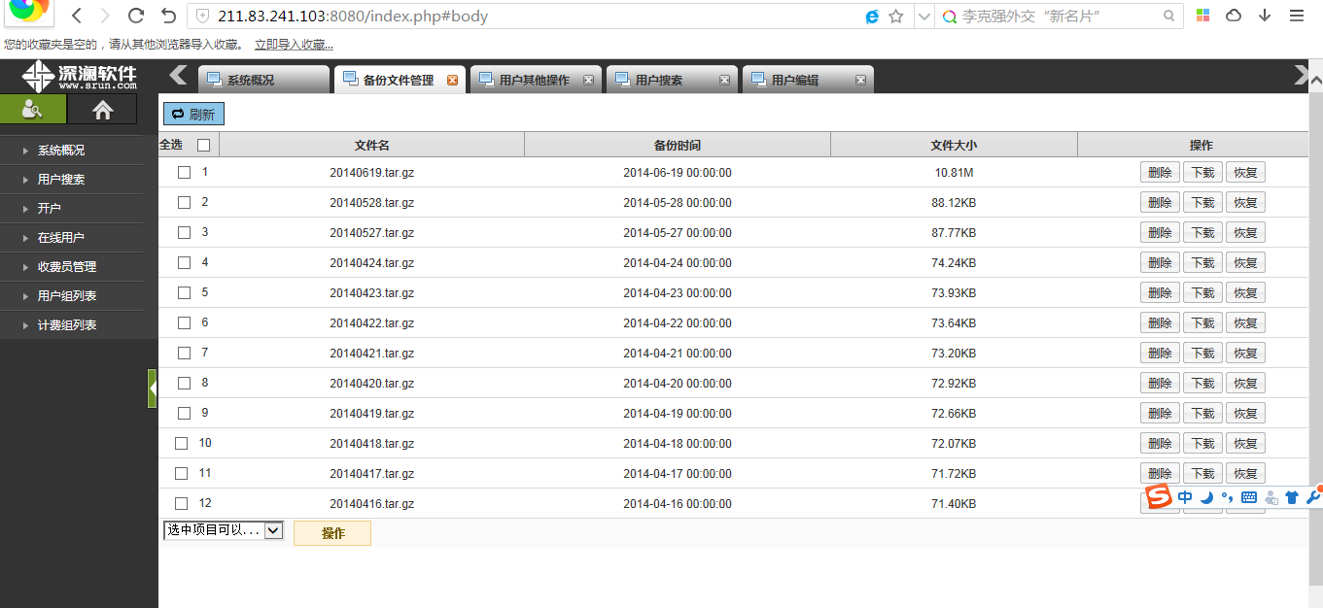1323x608 pixels.
Task: Expand the address bar dropdown arrow
Action: (923, 16)
